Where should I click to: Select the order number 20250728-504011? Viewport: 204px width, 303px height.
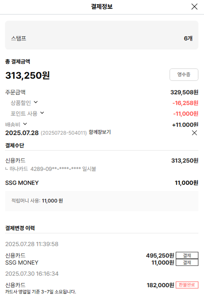[64, 133]
